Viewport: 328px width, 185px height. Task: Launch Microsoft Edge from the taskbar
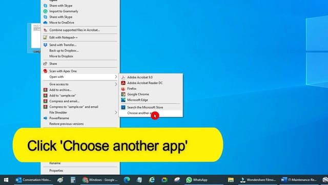click(x=127, y=180)
